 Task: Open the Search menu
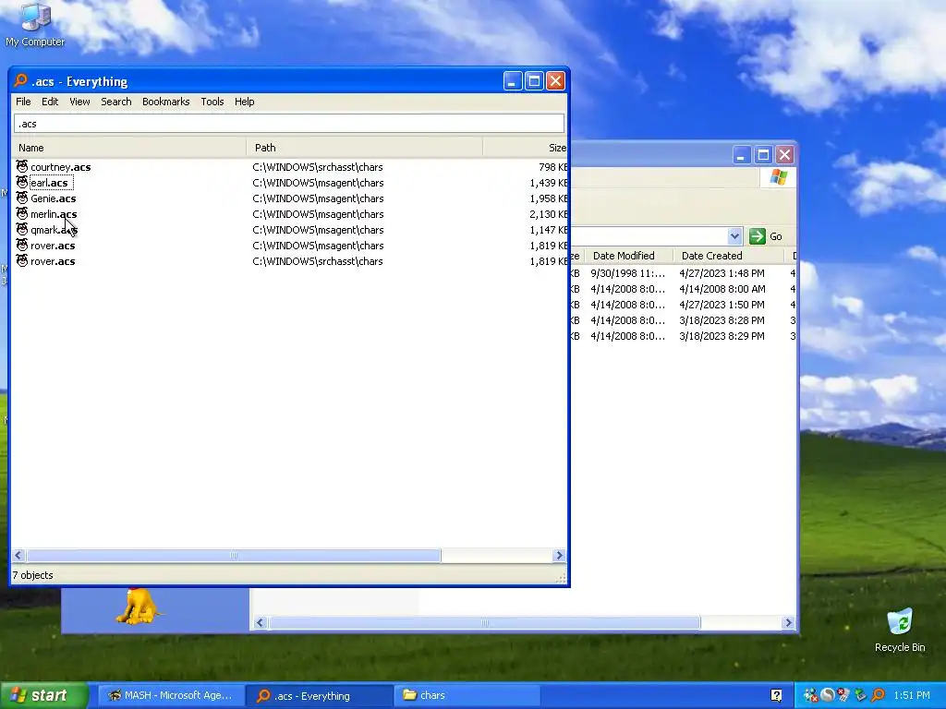click(115, 102)
